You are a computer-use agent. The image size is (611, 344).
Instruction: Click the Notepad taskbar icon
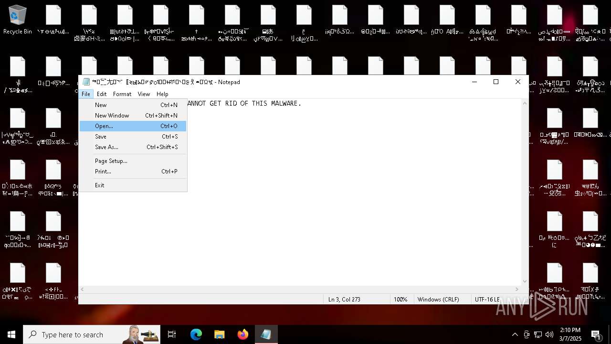click(x=266, y=334)
